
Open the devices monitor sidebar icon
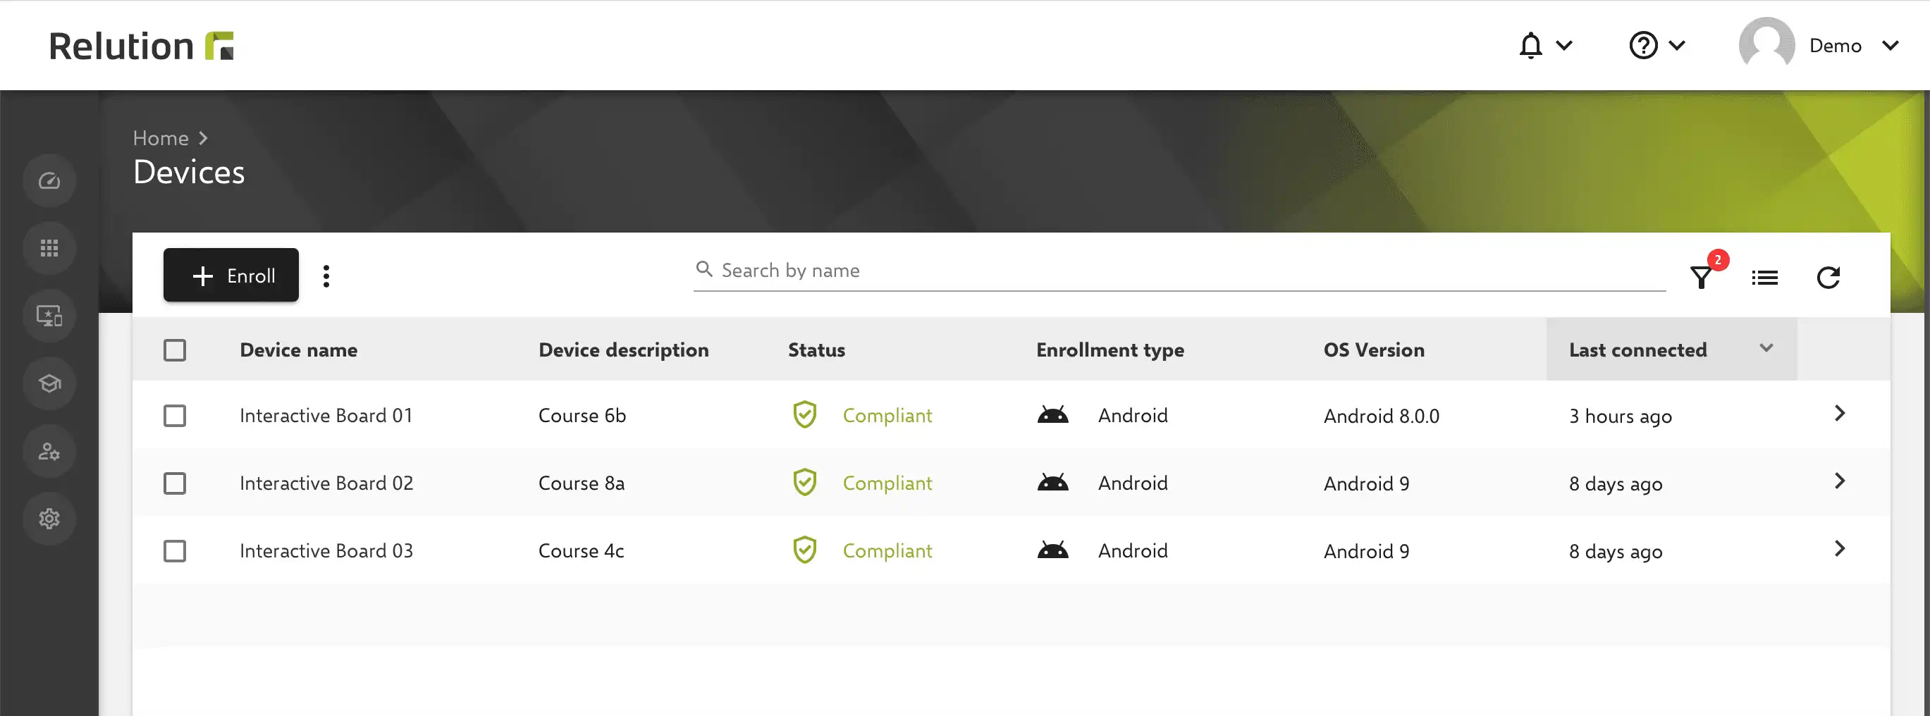pos(49,316)
